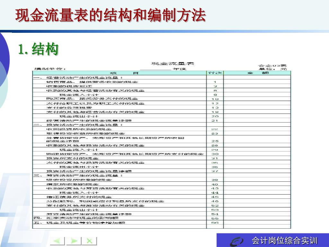Viewport: 329px width, 247px height.
Task: Select row 处置固定资产、无形资产和其他长期资产所收回
Action: (162, 140)
